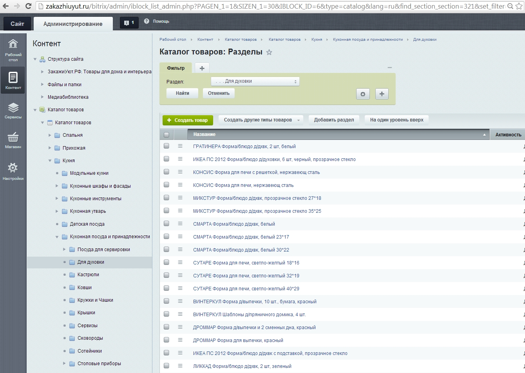Image resolution: width=525 pixels, height=373 pixels.
Task: Open Контент breadcrumb menu item
Action: click(x=205, y=40)
